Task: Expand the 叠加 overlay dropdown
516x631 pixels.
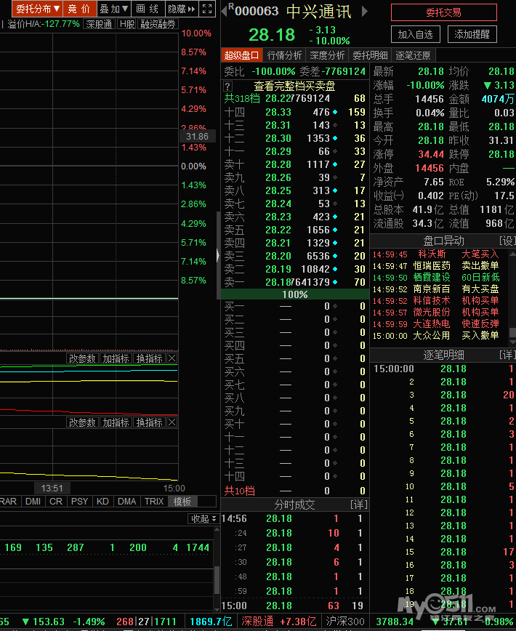Action: (114, 9)
